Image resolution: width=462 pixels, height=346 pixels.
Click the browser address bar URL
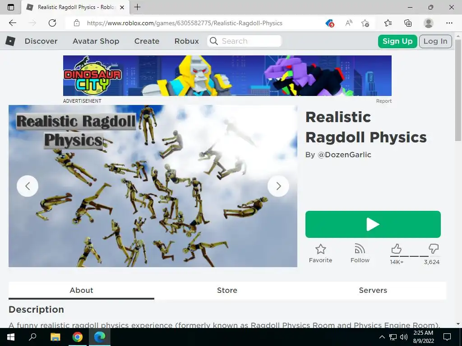pos(185,23)
